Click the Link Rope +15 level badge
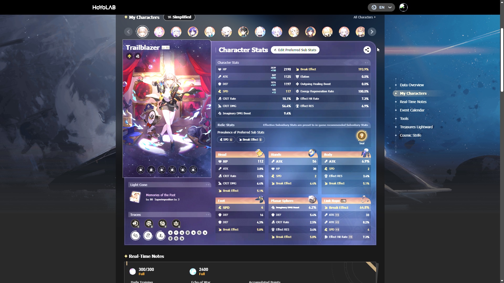Image resolution: width=504 pixels, height=283 pixels. click(343, 201)
